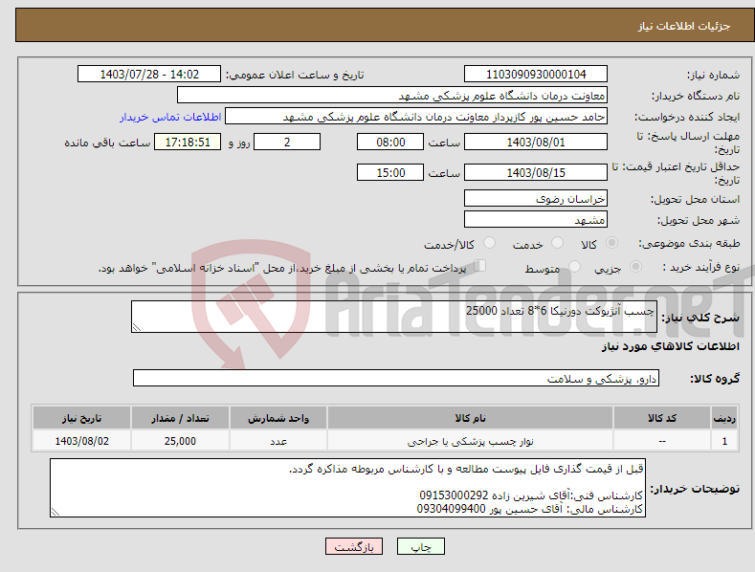Click the financial expert phone 09304099400
The height and width of the screenshot is (572, 755).
[x=451, y=509]
